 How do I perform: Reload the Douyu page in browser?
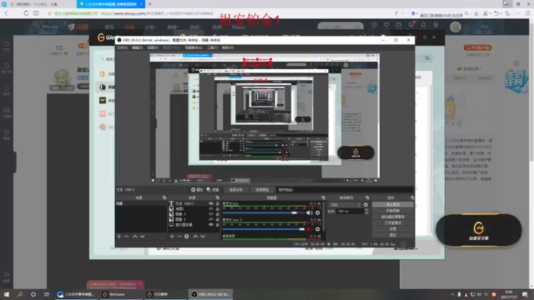[26, 13]
